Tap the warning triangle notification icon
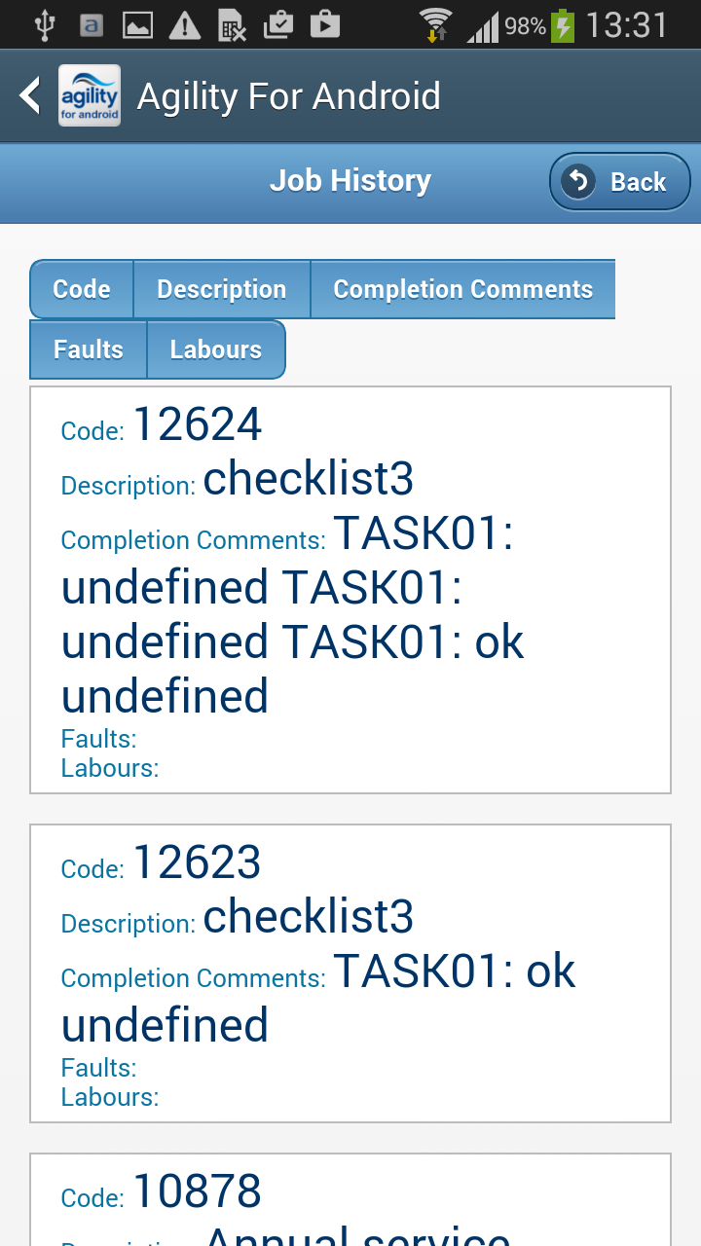701x1246 pixels. point(184,24)
